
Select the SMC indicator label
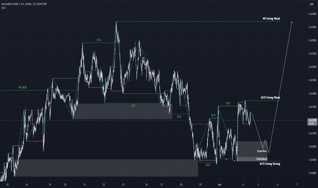tap(3, 8)
